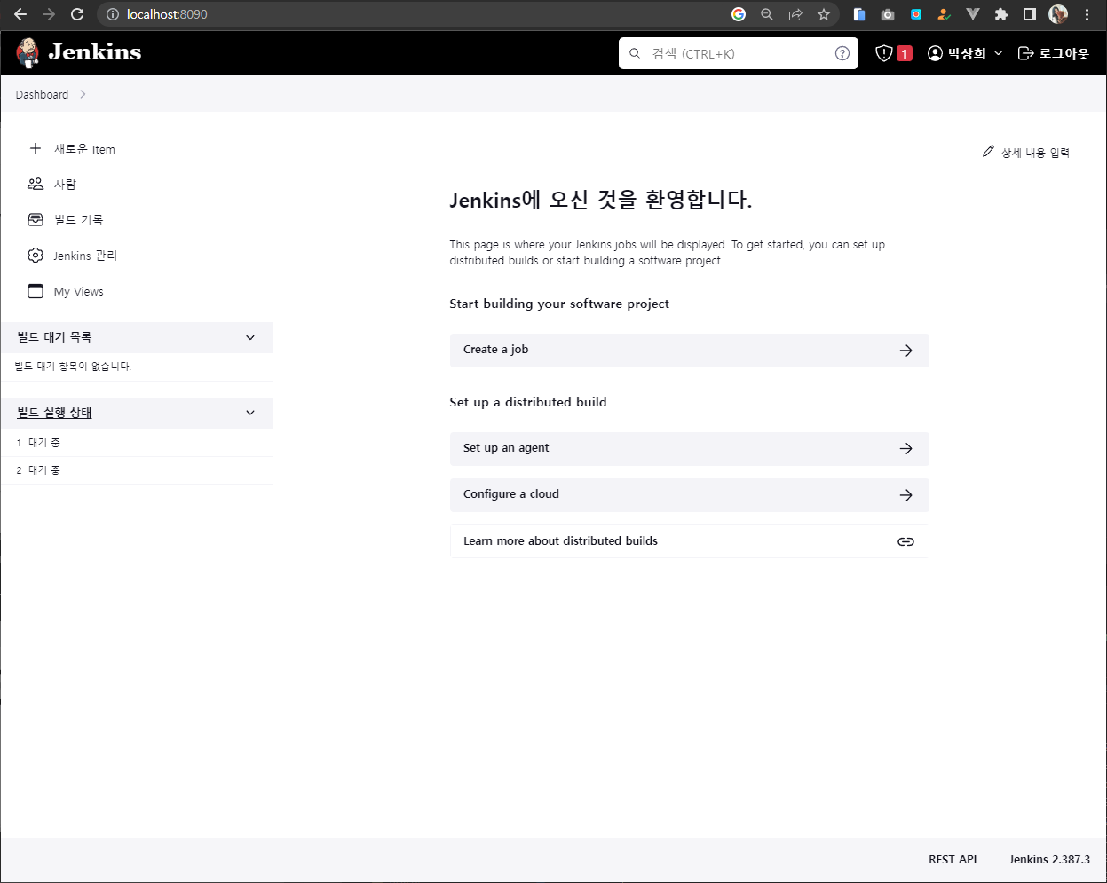Click the V-shaped extension icon
The image size is (1107, 883).
pyautogui.click(x=973, y=14)
